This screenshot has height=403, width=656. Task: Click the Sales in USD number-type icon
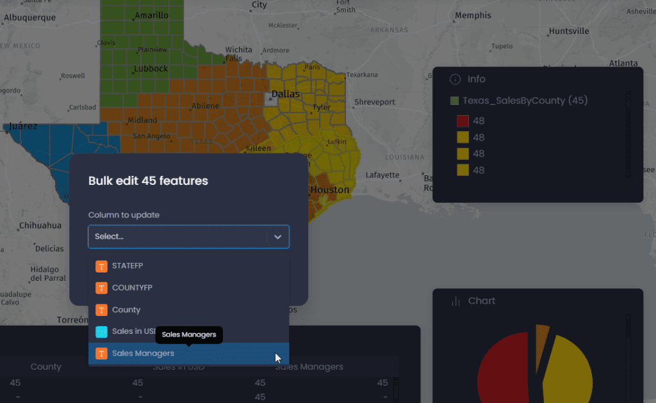click(x=101, y=331)
